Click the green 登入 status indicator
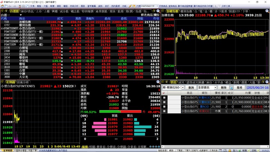270x152 pixels. pos(240,151)
